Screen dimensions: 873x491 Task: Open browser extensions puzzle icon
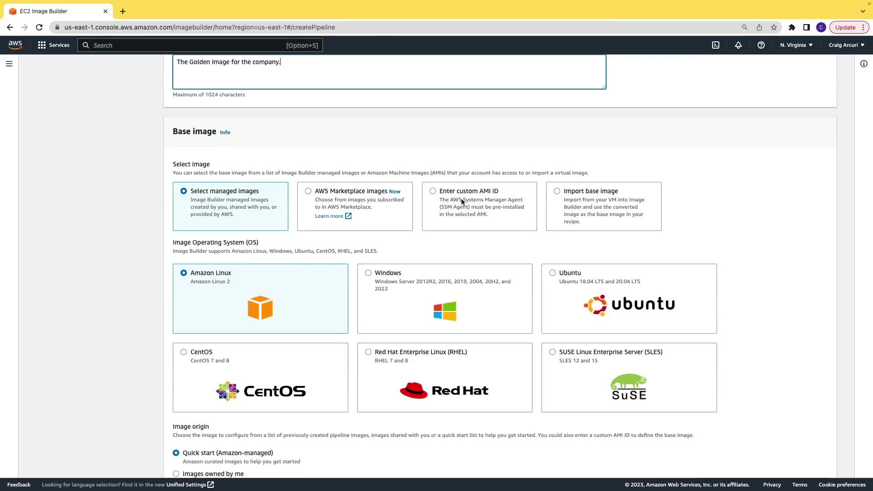pyautogui.click(x=792, y=27)
